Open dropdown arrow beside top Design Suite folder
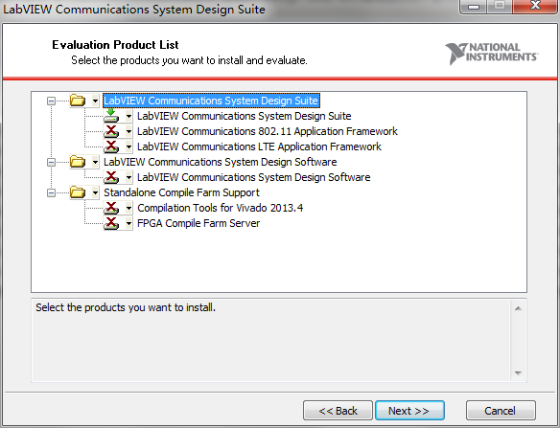The height and width of the screenshot is (428, 560). click(95, 101)
